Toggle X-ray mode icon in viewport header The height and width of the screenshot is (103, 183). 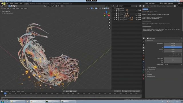point(100,8)
